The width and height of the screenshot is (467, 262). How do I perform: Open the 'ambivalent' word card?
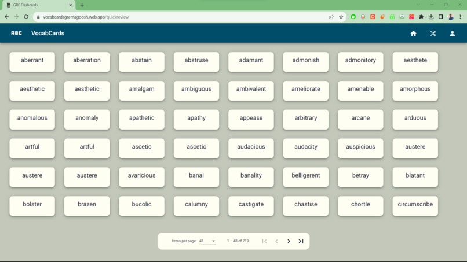click(x=251, y=91)
